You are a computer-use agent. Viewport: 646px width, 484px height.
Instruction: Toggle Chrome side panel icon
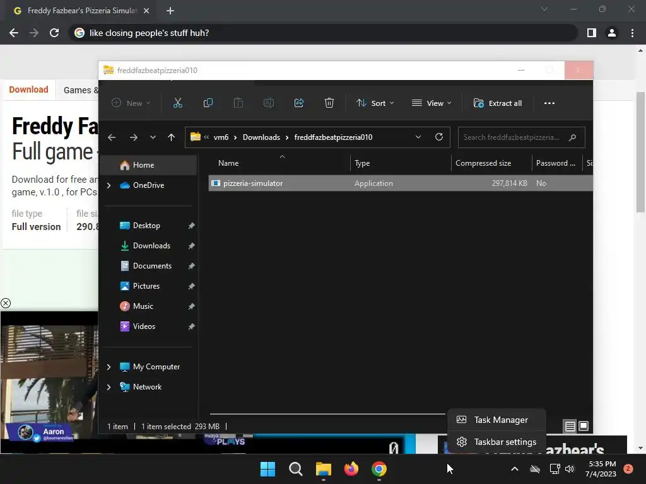[592, 33]
